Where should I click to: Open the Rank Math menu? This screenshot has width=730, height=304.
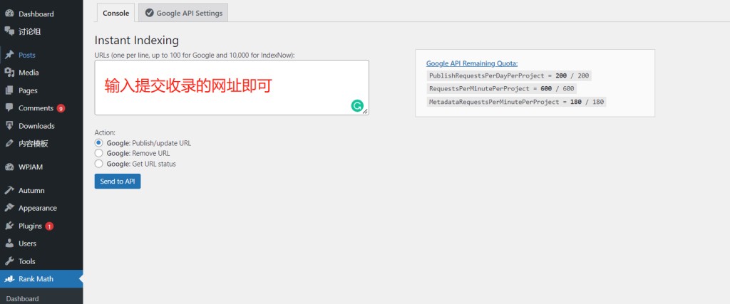click(x=41, y=279)
